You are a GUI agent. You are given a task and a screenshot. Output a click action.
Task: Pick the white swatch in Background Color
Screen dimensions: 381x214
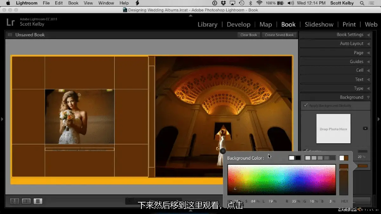tap(291, 158)
